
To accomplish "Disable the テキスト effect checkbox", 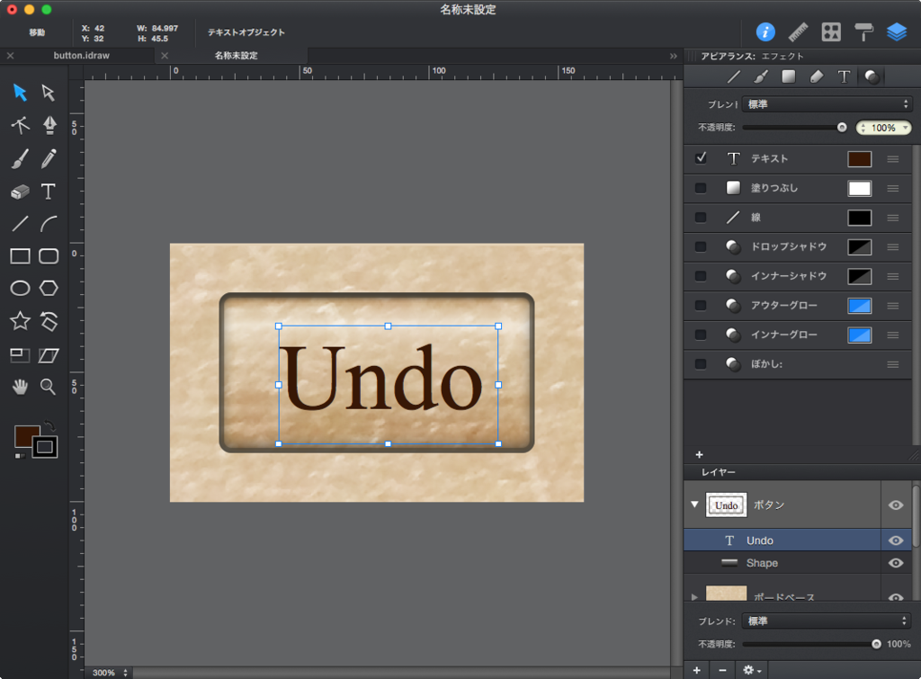I will coord(701,158).
